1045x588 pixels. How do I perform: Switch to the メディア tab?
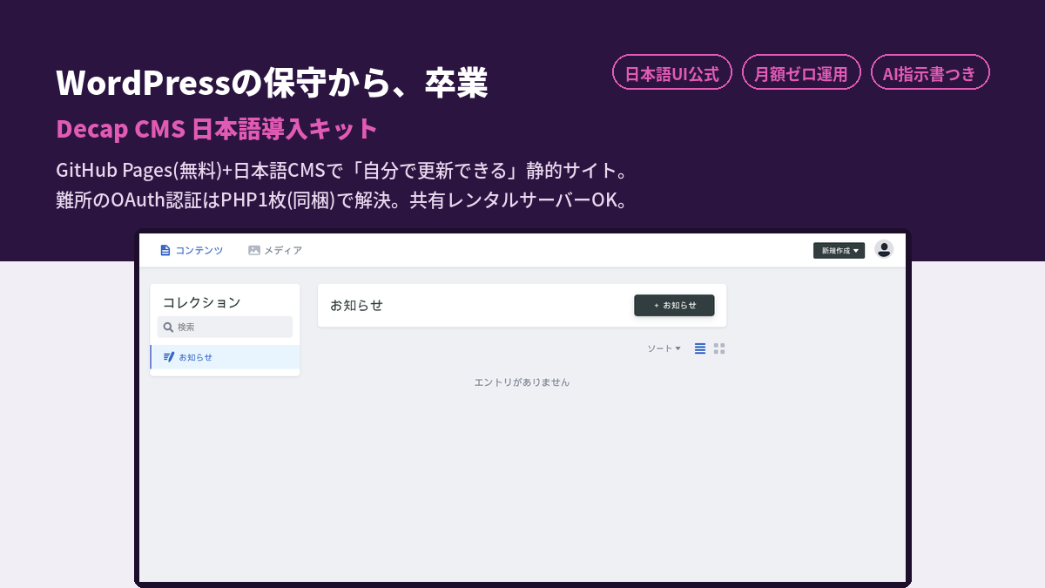(275, 250)
